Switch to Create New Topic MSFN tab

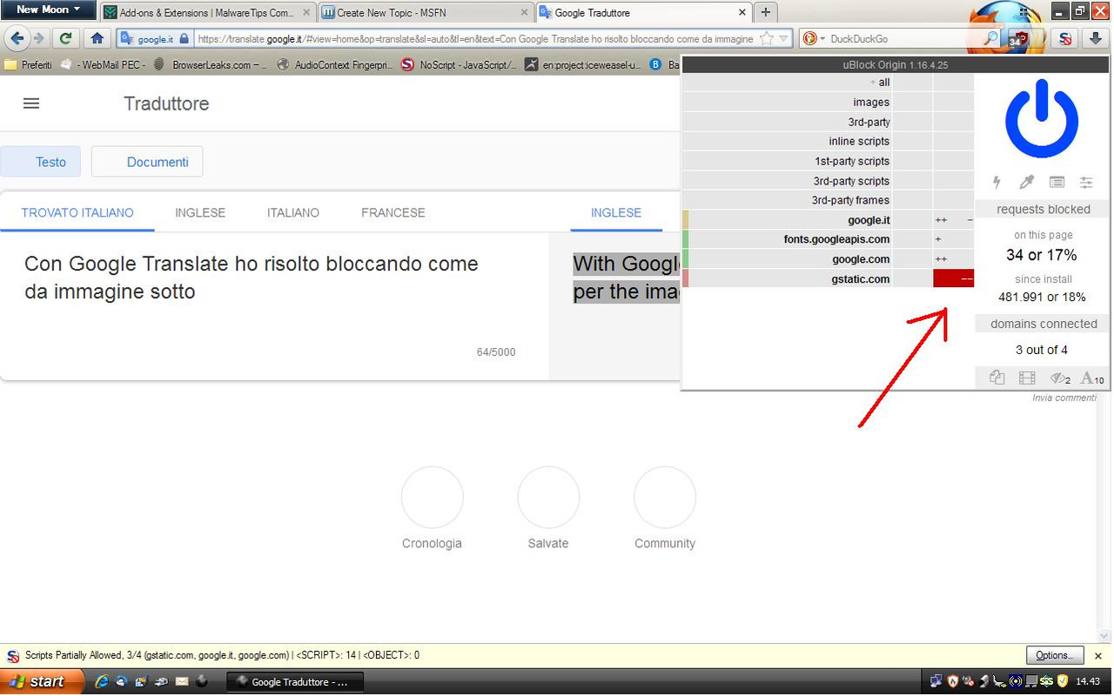(426, 13)
